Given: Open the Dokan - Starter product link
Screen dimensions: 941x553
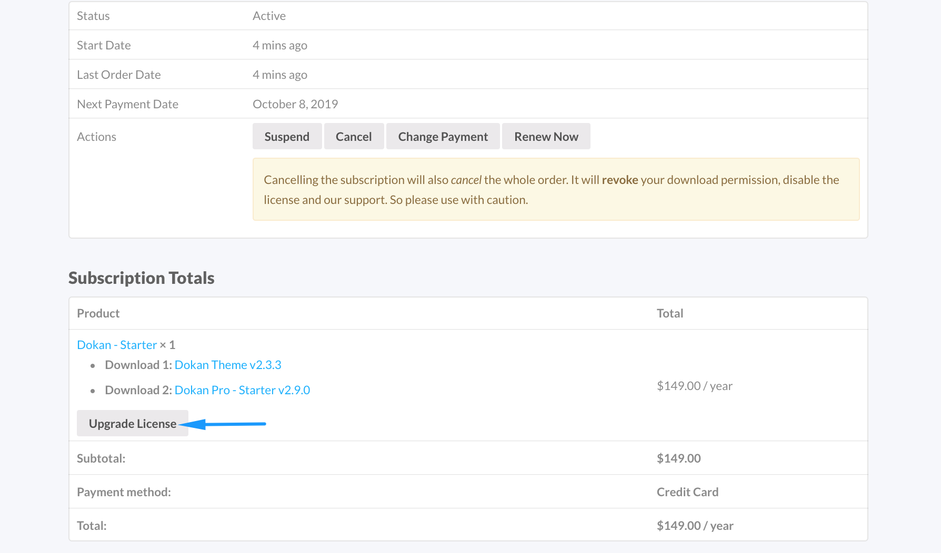Looking at the screenshot, I should pyautogui.click(x=117, y=345).
